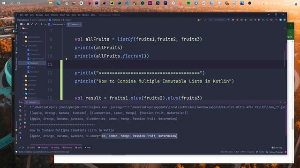Click the green Run button in toolbar
Viewport: 300px width, 168px height.
tap(233, 20)
